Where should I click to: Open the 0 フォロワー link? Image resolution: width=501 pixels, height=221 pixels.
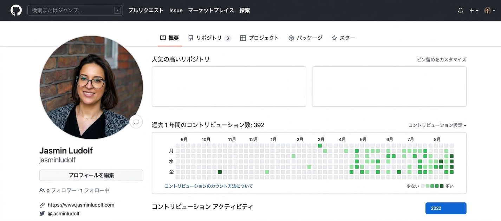61,191
